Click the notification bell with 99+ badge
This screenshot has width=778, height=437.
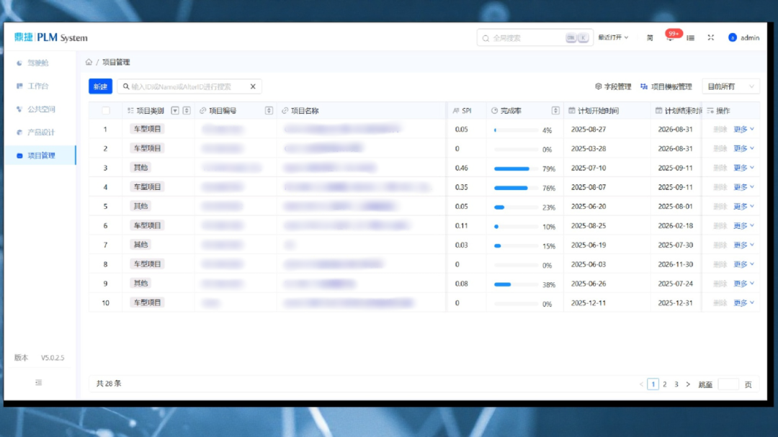coord(671,38)
